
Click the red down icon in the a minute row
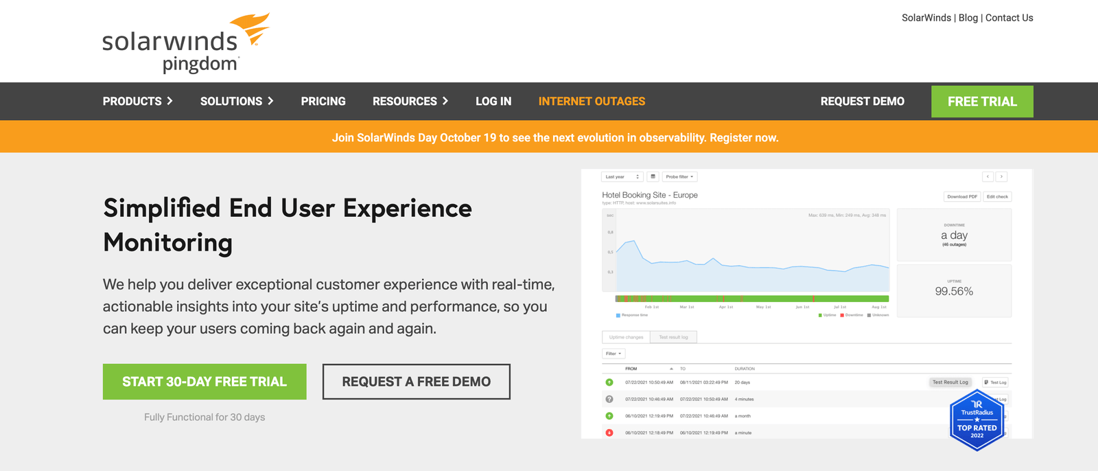coord(609,433)
